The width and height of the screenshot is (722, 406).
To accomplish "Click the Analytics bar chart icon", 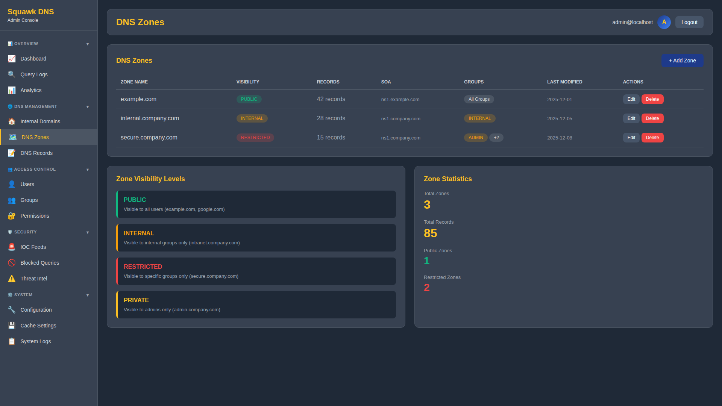I will (x=12, y=90).
